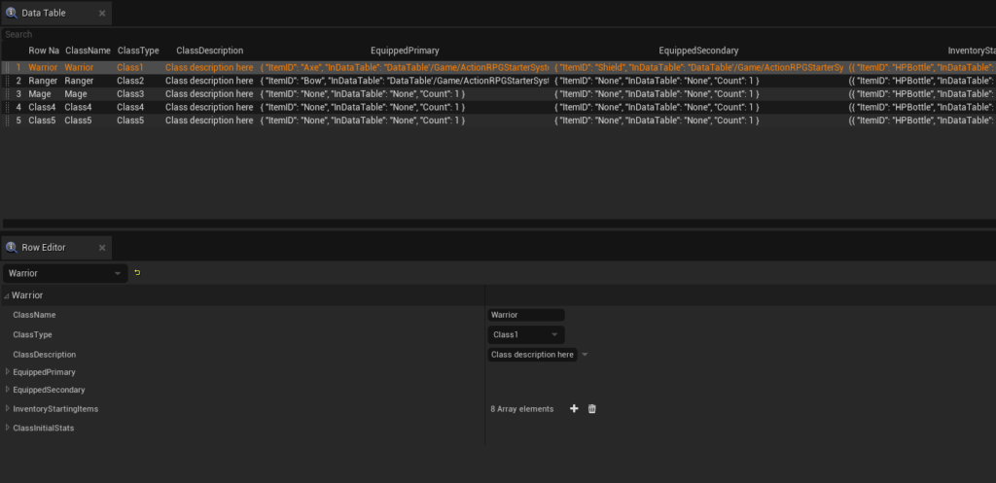This screenshot has width=996, height=483.
Task: Expand the EquippedPrimary property
Action: [8, 371]
